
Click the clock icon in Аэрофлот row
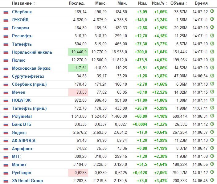click(x=212, y=148)
